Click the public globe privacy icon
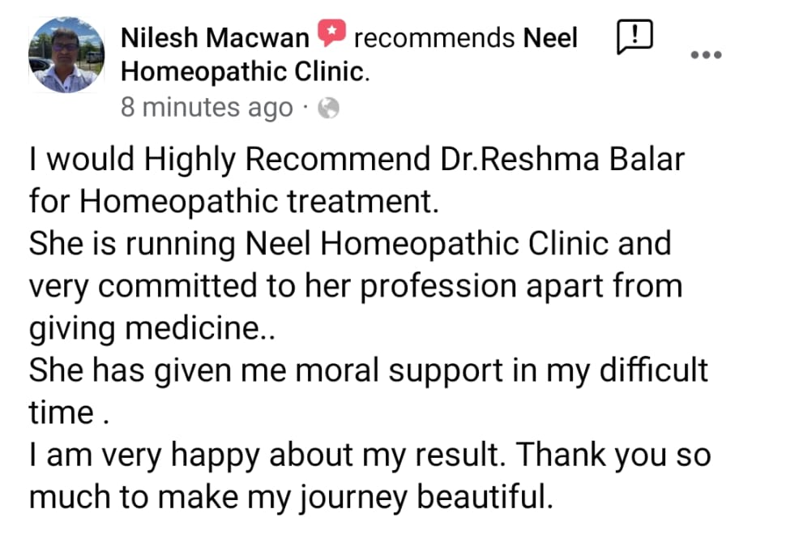Screen dimensions: 786x556 click(328, 108)
